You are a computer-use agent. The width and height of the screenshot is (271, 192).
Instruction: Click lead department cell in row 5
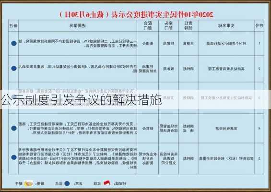point(168,158)
